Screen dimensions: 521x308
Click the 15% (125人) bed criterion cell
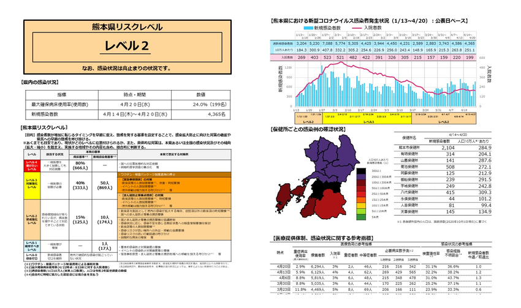point(80,220)
